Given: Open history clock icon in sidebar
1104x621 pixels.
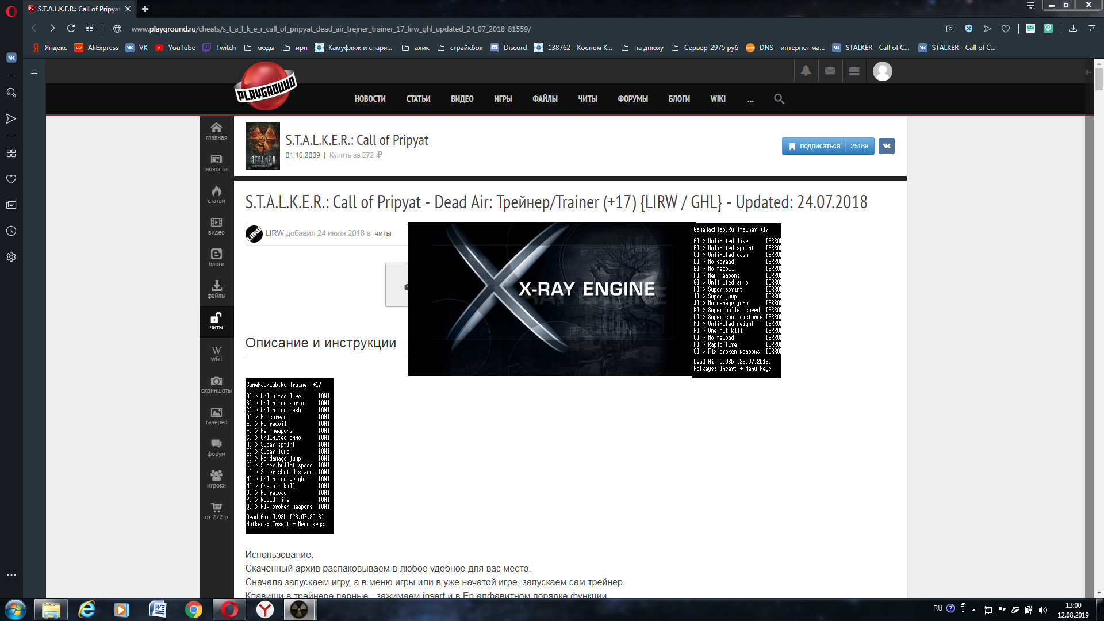Looking at the screenshot, I should click(x=11, y=231).
